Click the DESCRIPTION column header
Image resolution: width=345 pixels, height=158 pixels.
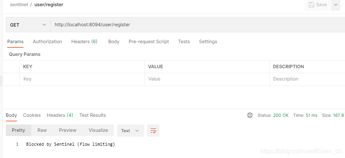(x=288, y=66)
